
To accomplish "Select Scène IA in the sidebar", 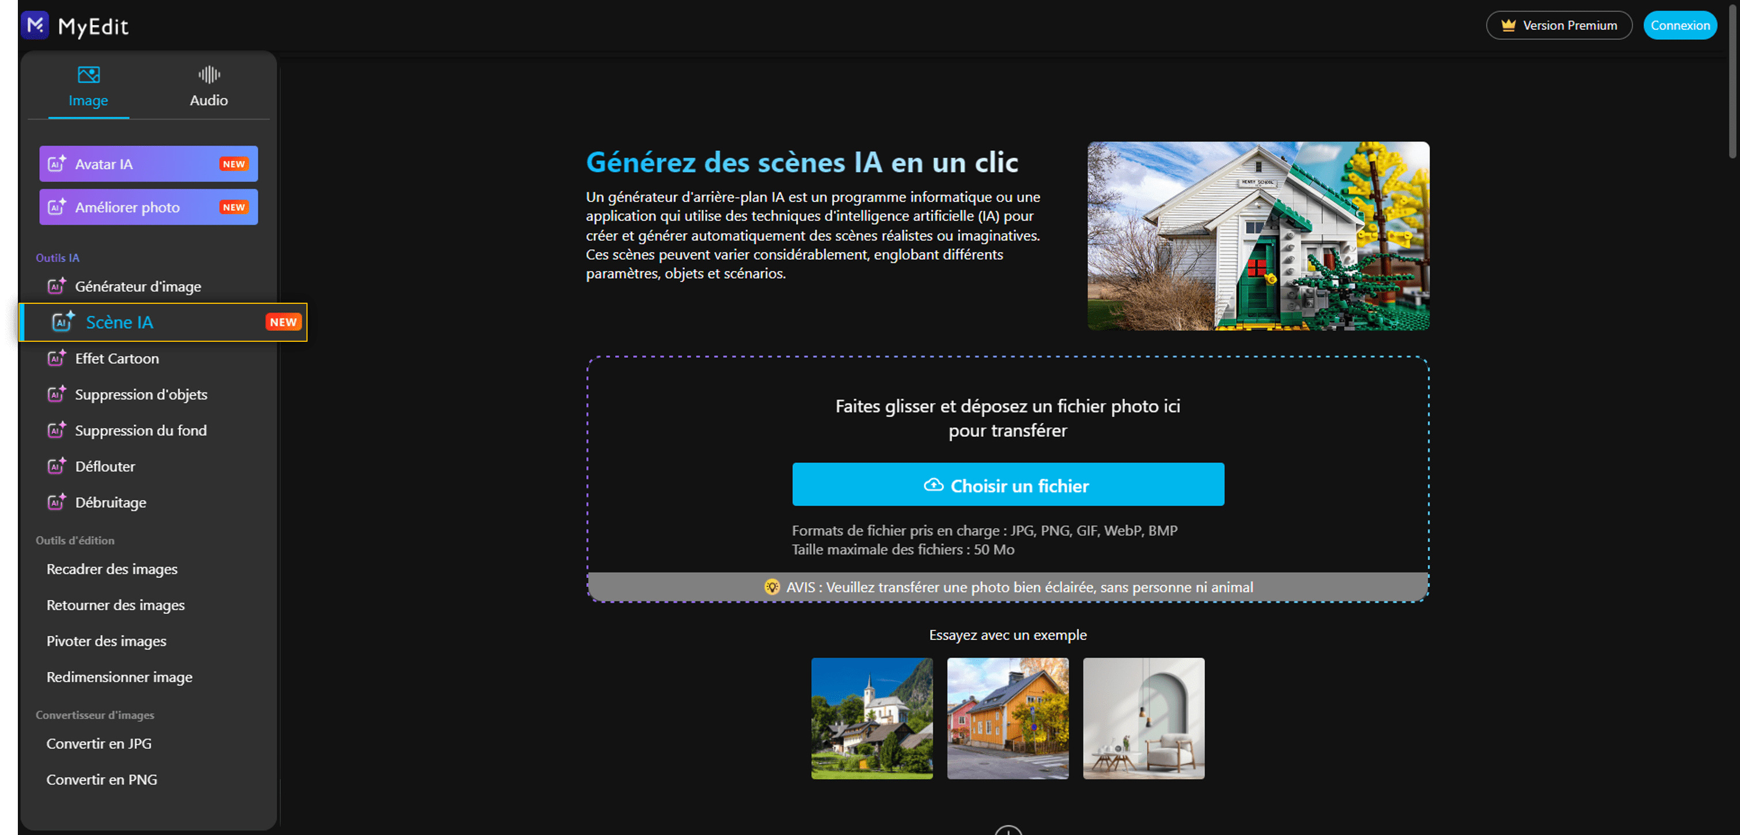I will (x=120, y=323).
